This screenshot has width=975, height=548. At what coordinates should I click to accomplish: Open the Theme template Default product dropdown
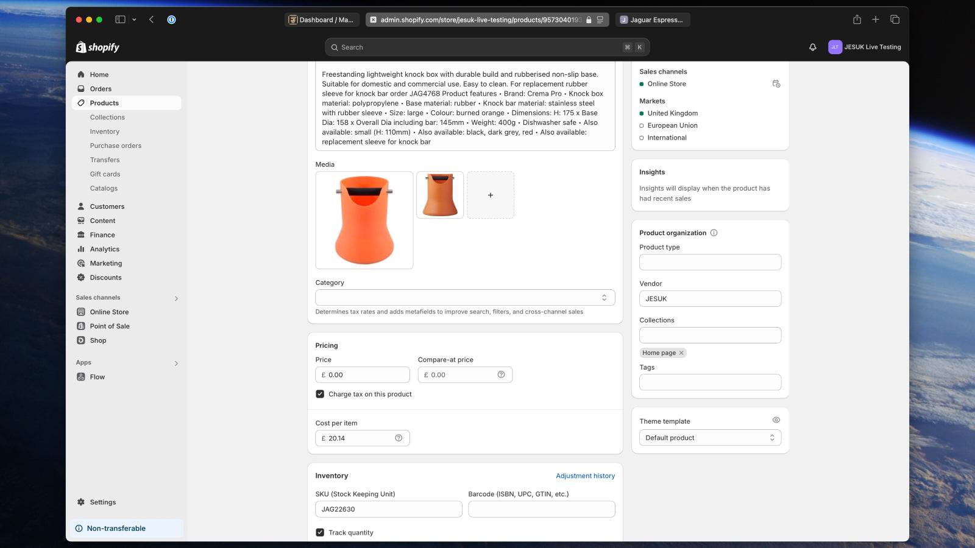pyautogui.click(x=710, y=438)
